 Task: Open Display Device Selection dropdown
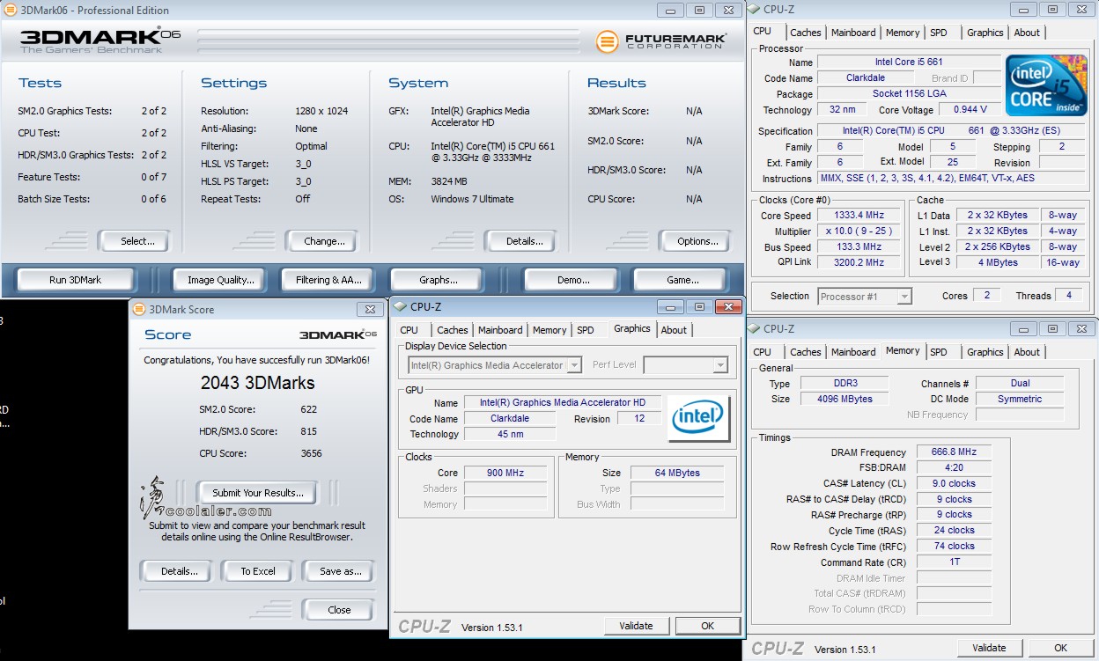pos(494,365)
